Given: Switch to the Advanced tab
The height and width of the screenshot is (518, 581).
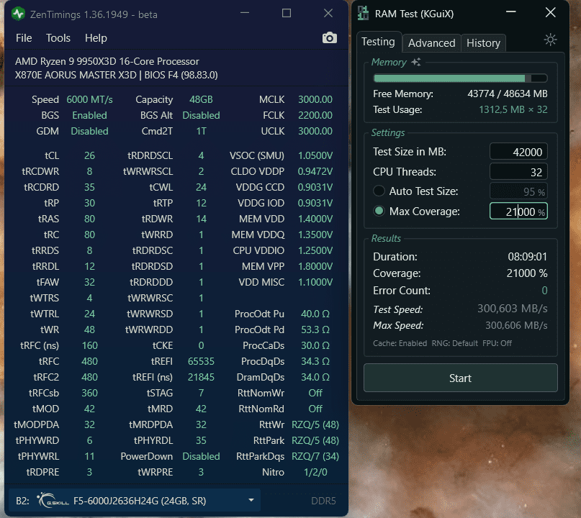Looking at the screenshot, I should (432, 43).
